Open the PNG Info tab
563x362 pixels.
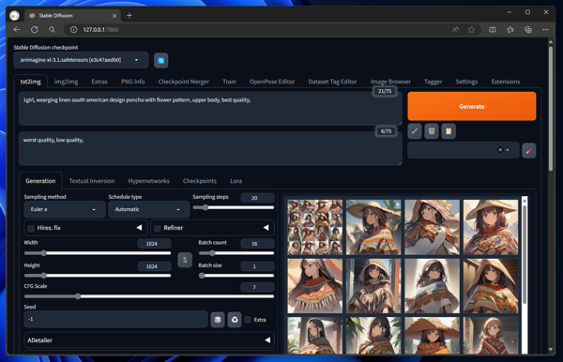(133, 82)
